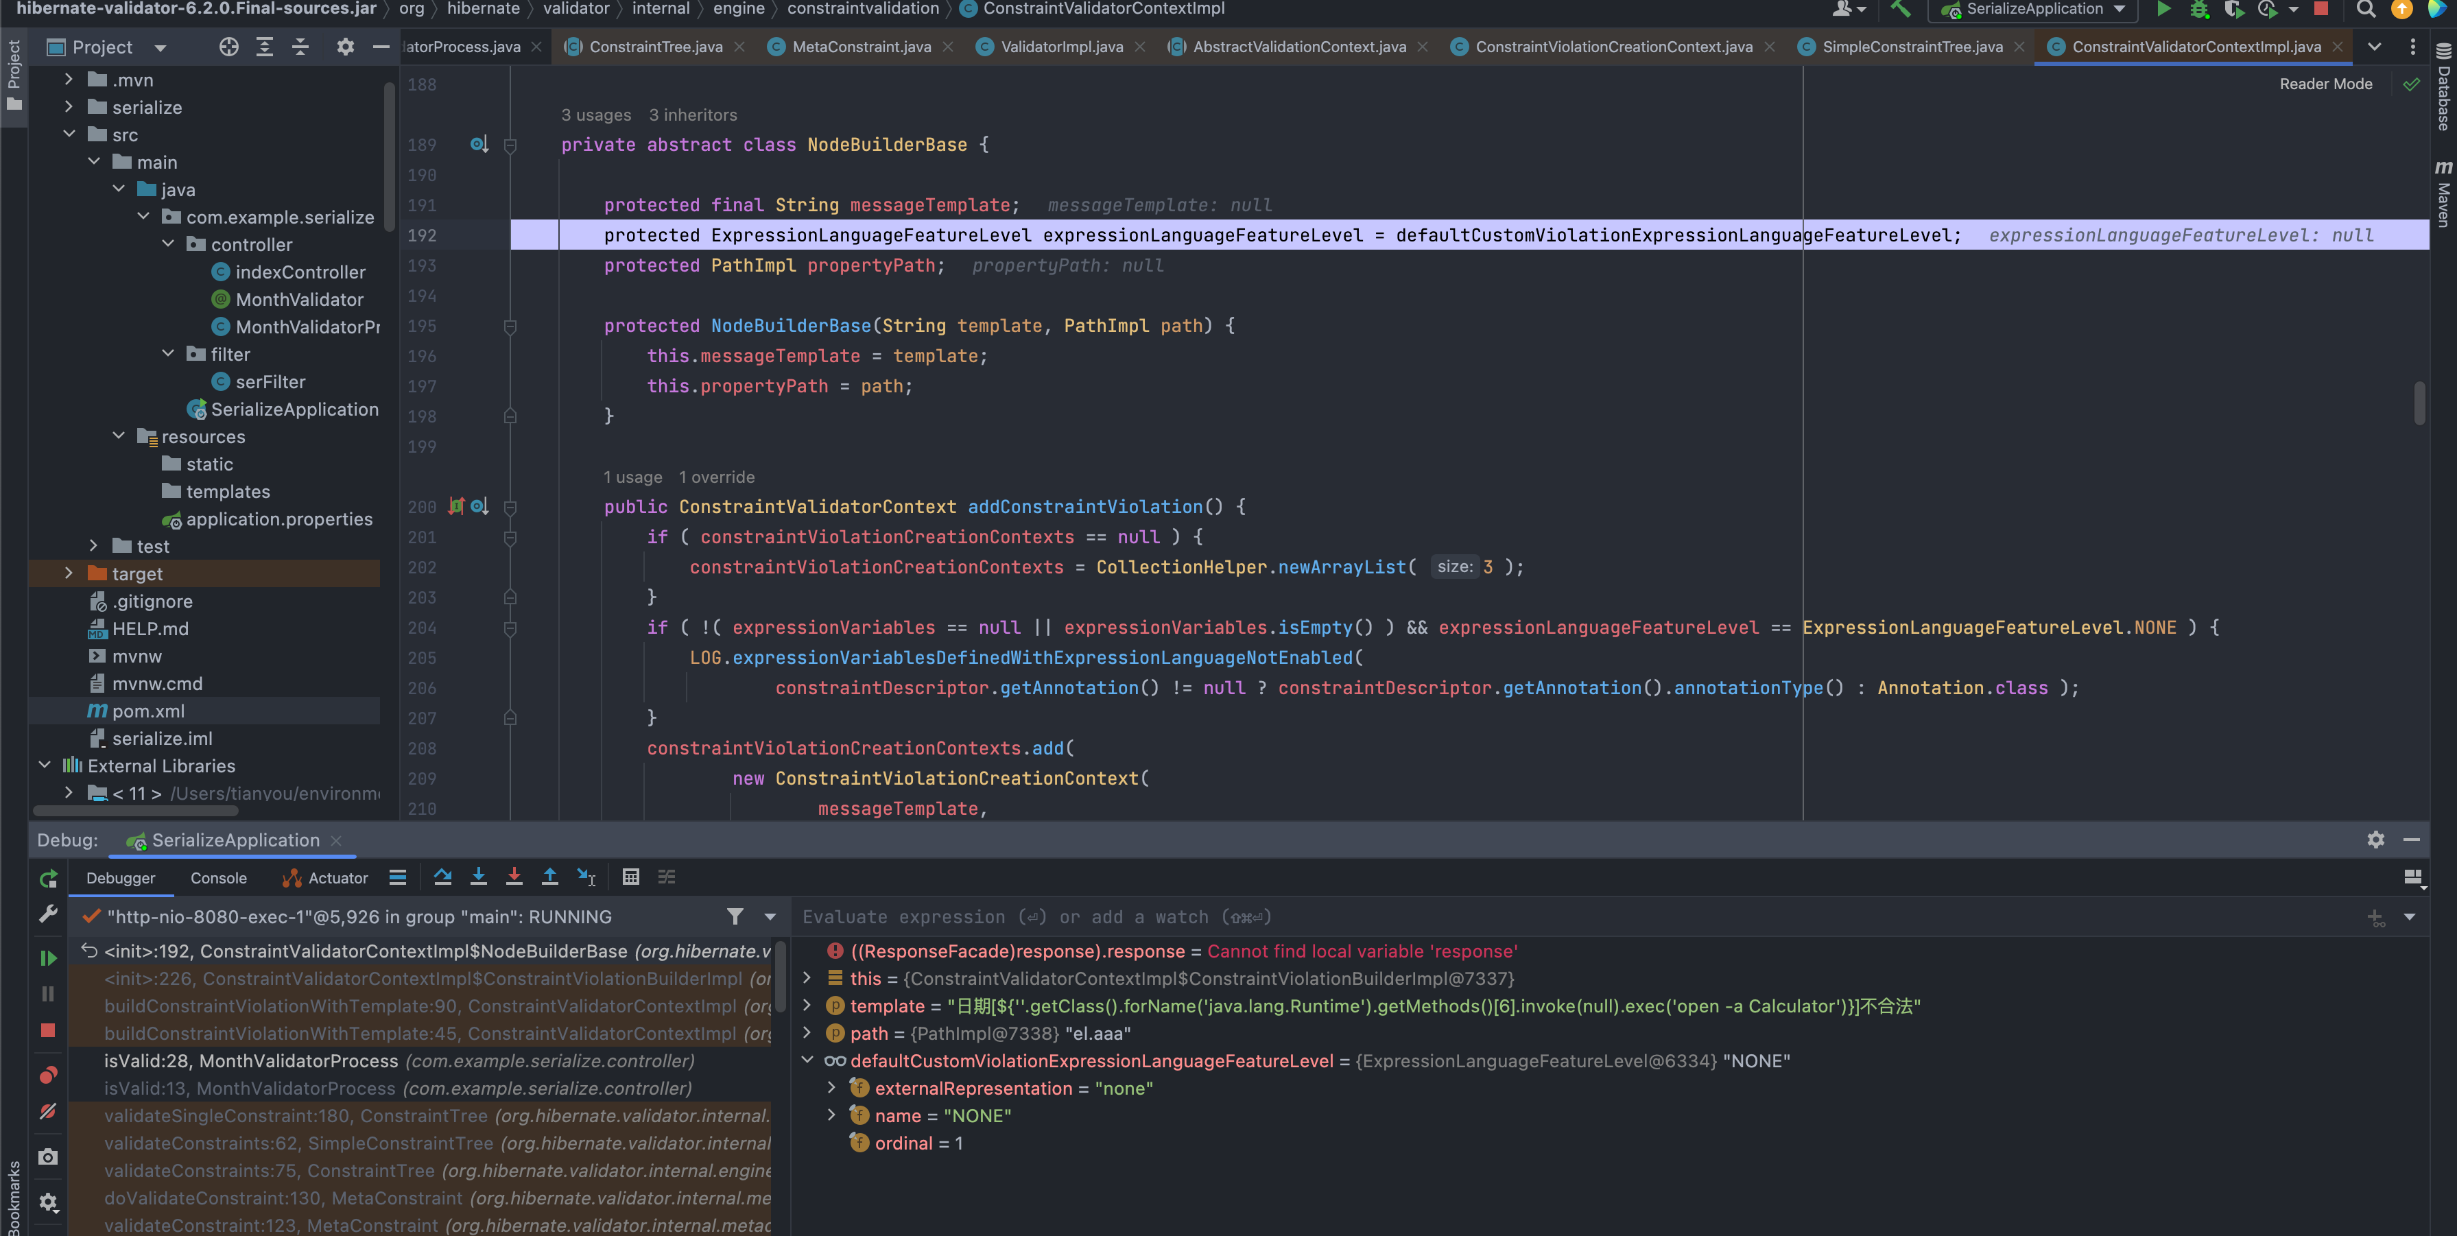Viewport: 2457px width, 1236px height.
Task: Click Force Step Into red arrow
Action: (x=514, y=877)
